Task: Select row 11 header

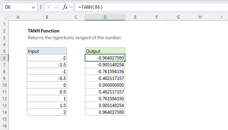Action: [4, 92]
